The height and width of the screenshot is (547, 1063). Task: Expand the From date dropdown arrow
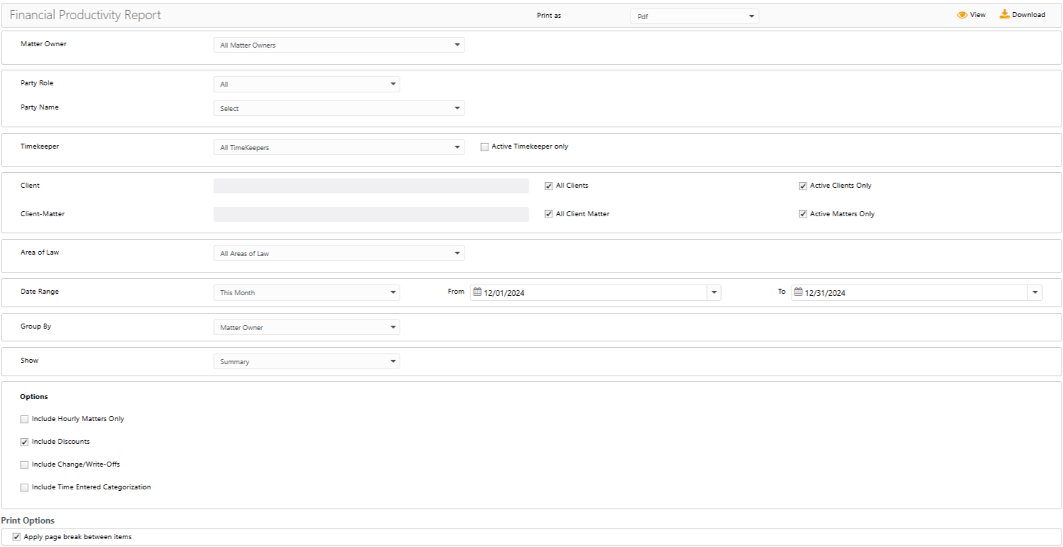click(x=714, y=293)
